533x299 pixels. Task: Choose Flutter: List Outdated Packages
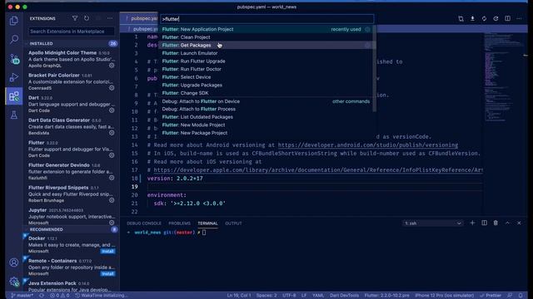[x=266, y=117]
